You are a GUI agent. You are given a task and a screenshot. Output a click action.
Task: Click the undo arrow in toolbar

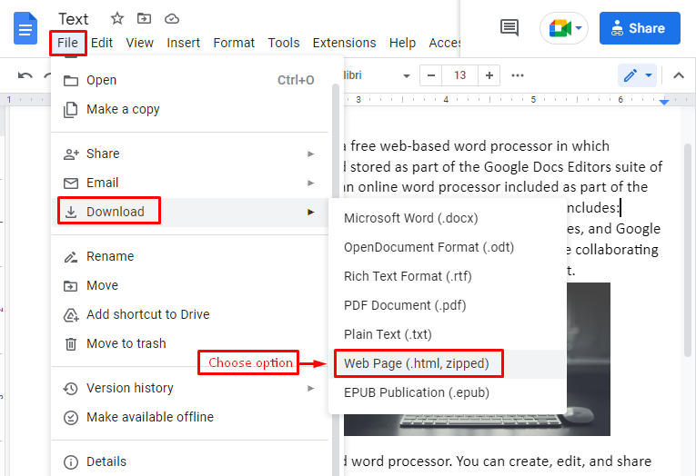coord(25,75)
